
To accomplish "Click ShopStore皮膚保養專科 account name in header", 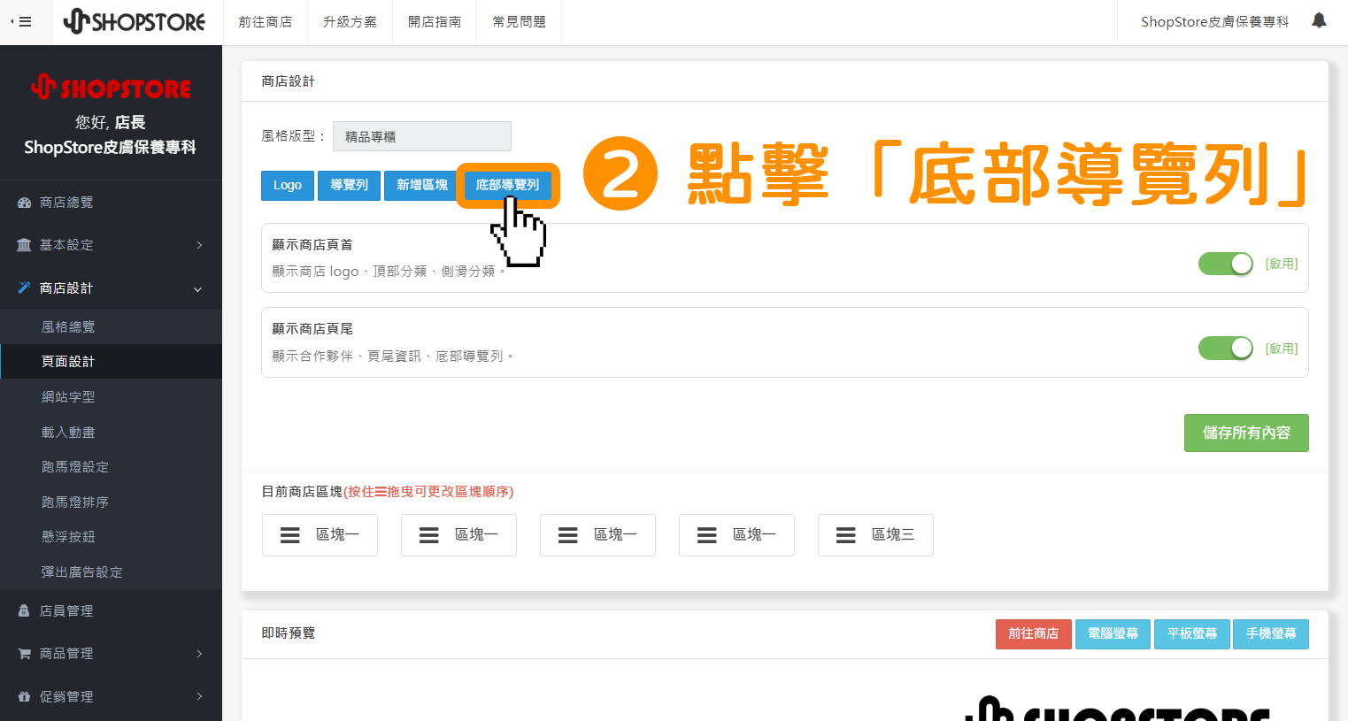I will coord(1214,22).
